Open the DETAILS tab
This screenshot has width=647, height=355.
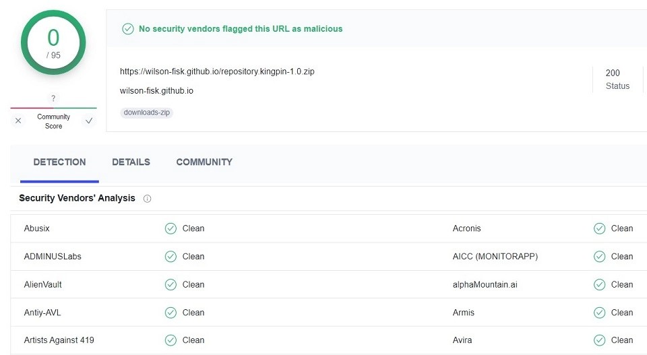(x=131, y=162)
